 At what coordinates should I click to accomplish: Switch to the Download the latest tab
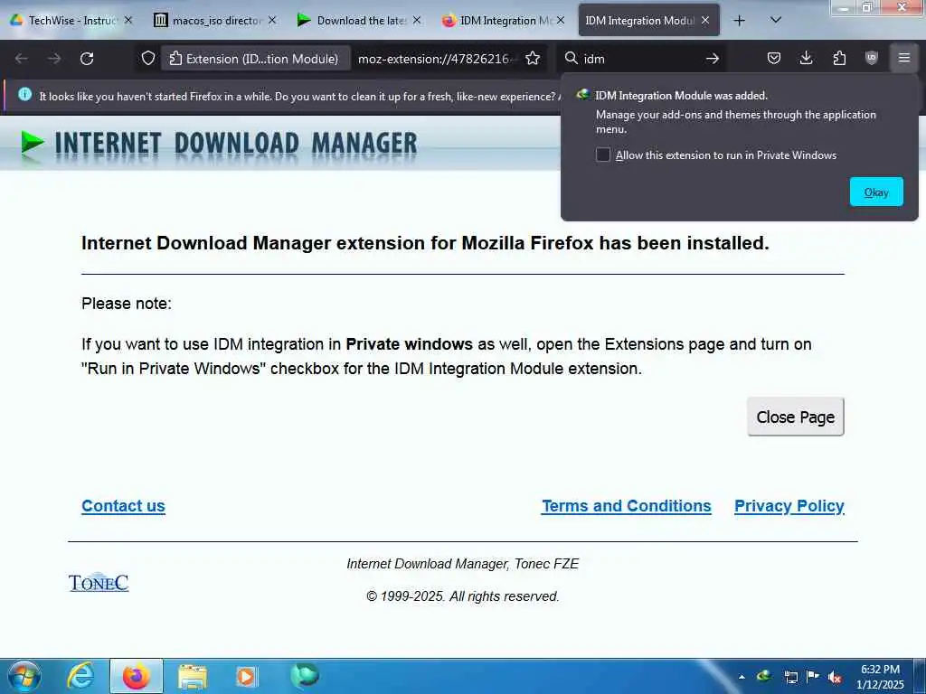pyautogui.click(x=360, y=21)
